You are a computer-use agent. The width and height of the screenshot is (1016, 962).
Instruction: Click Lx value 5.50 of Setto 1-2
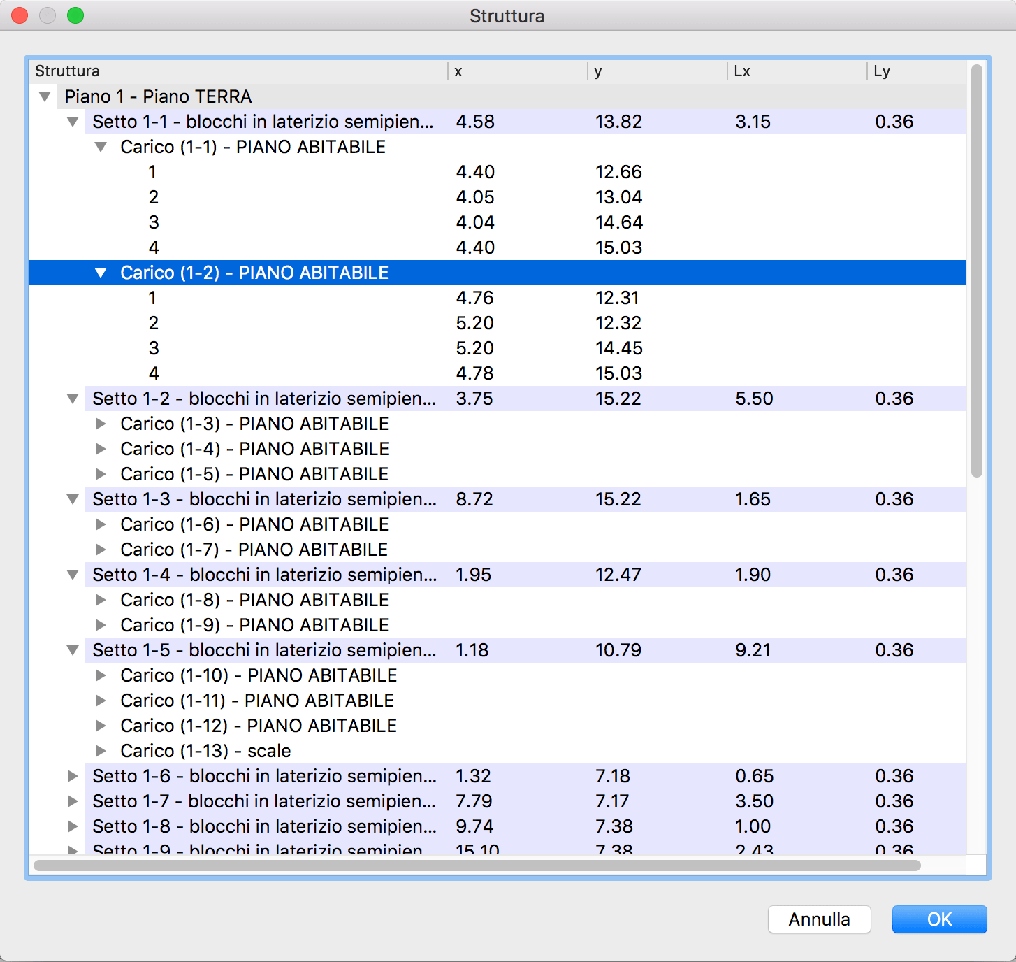[x=754, y=399]
